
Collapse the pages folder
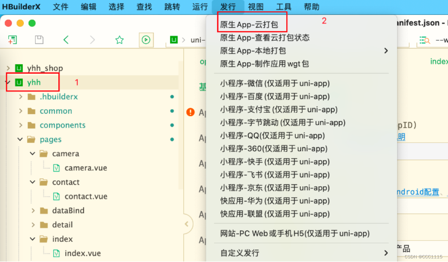[x=20, y=139]
